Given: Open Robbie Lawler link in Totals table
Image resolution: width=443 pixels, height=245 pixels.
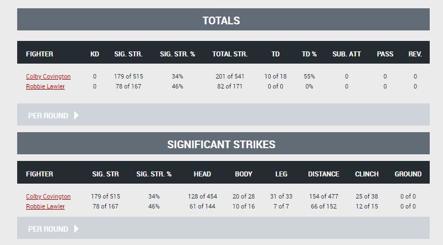Looking at the screenshot, I should click(x=45, y=86).
